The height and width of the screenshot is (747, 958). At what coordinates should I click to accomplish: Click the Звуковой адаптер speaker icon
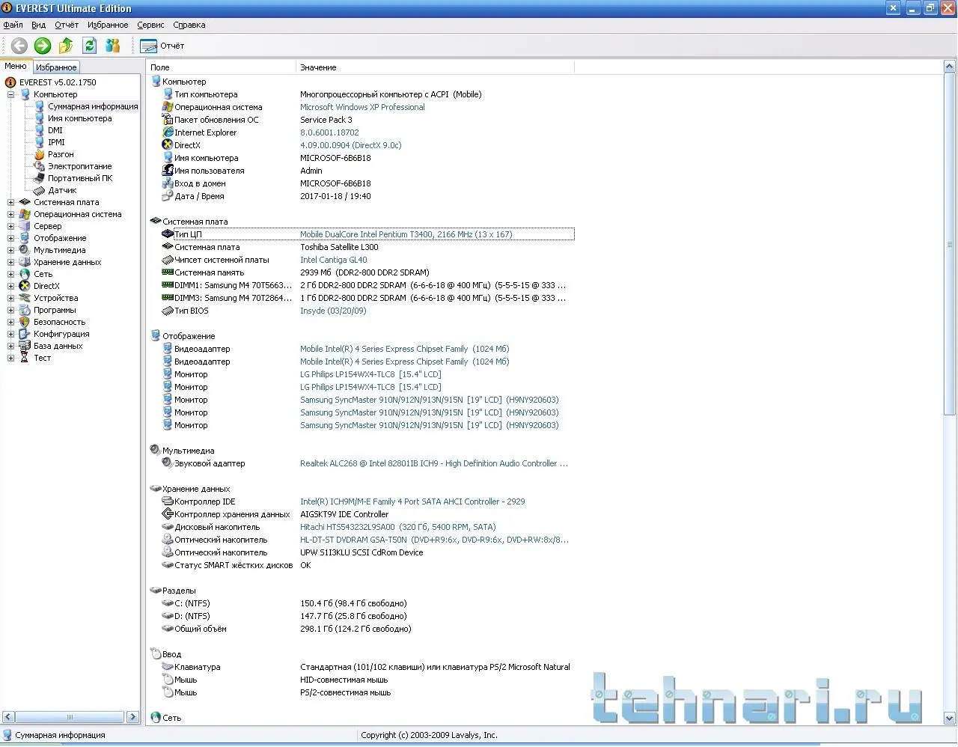[x=168, y=463]
